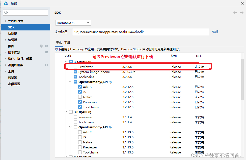Click the 名称 column header
Image resolution: width=246 pixels, height=160 pixels.
click(x=68, y=56)
